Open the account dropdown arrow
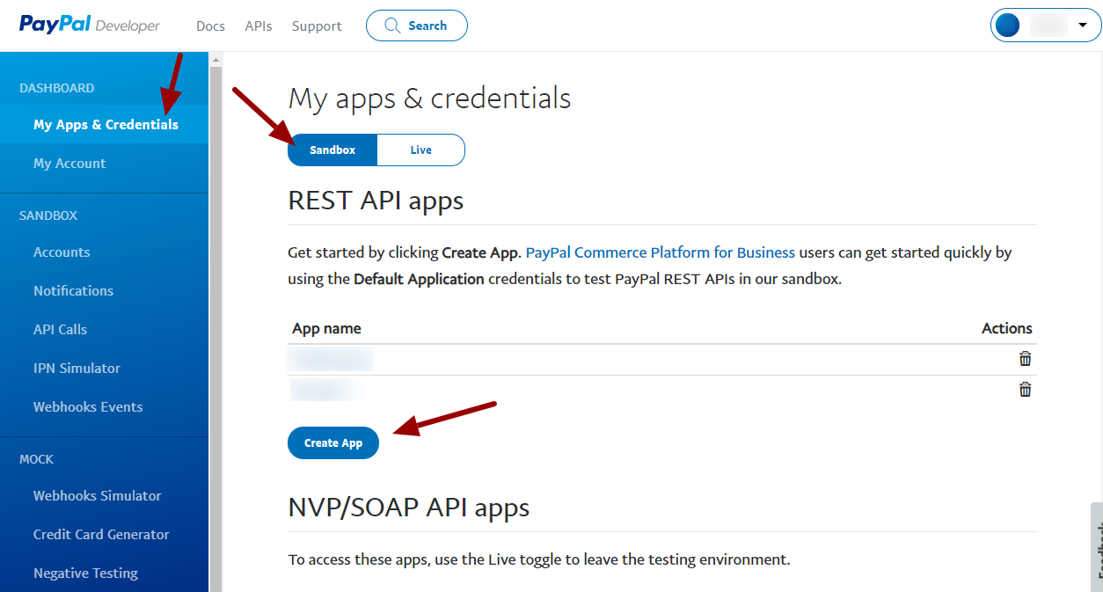The width and height of the screenshot is (1103, 592). pos(1082,26)
